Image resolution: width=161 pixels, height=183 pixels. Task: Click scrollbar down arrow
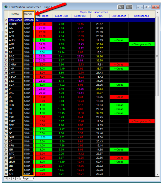157,174
